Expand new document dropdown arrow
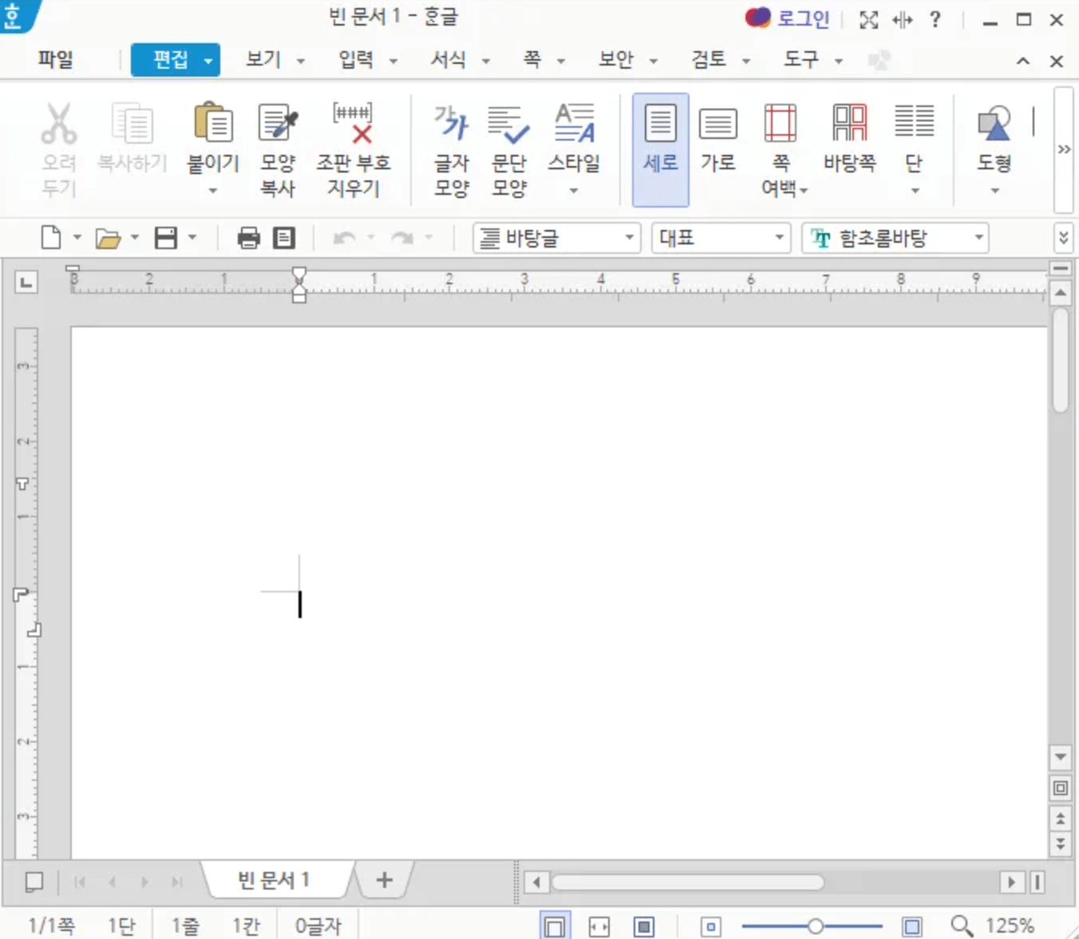The width and height of the screenshot is (1079, 939). point(77,237)
